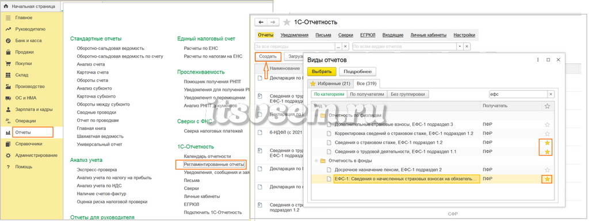Open report type filter dropdown arrow
Image resolution: width=589 pixels, height=221 pixels.
tap(460, 46)
